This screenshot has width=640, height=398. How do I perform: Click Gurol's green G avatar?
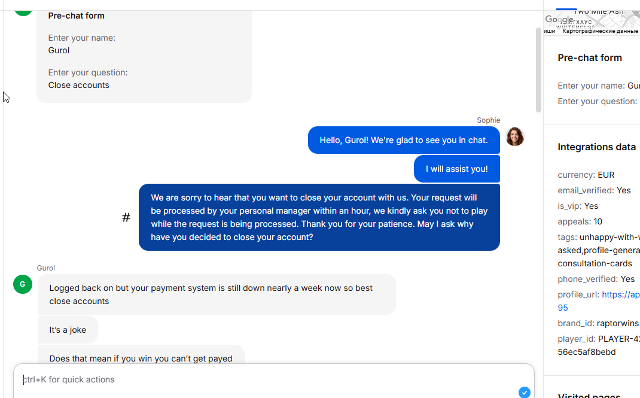click(23, 284)
